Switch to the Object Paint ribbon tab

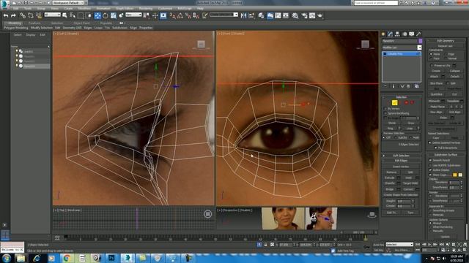pos(81,23)
